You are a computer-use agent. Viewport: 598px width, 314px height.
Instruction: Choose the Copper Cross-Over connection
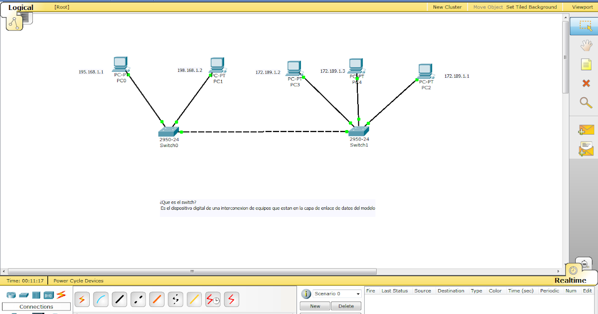(138, 299)
